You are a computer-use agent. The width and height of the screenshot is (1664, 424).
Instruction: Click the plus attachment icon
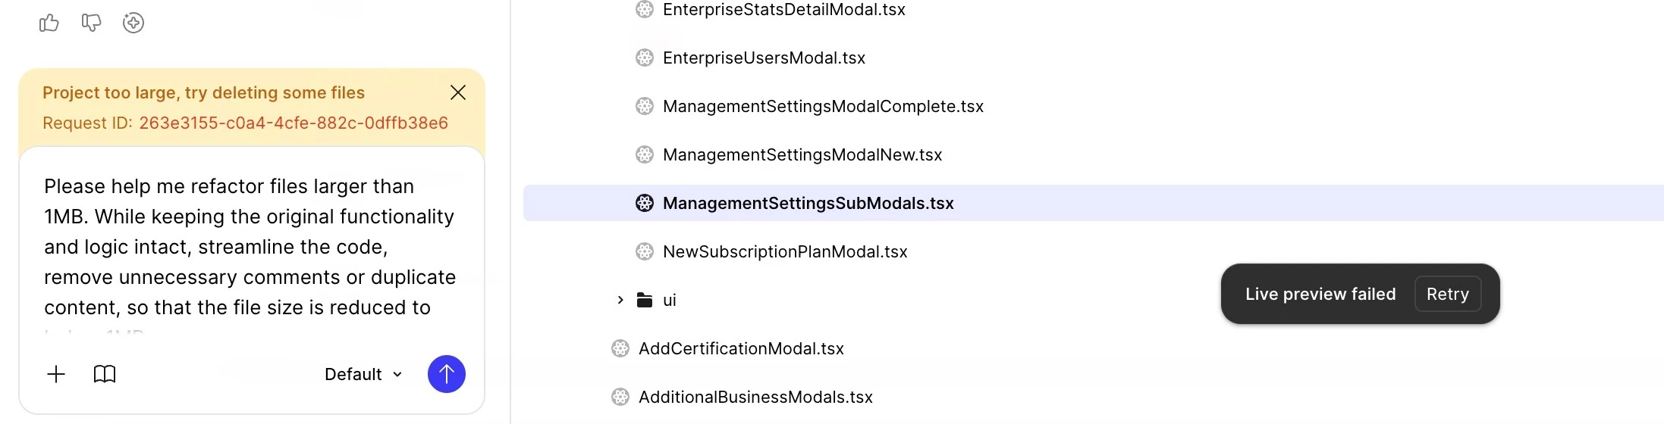click(x=56, y=374)
